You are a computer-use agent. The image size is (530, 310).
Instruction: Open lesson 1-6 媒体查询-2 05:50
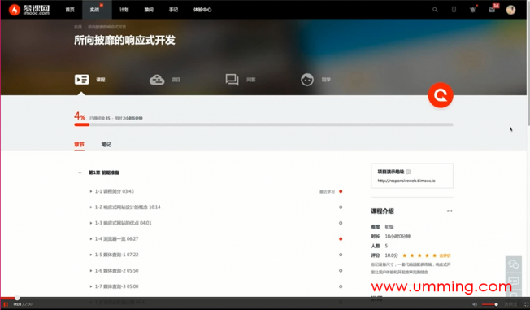(x=116, y=271)
